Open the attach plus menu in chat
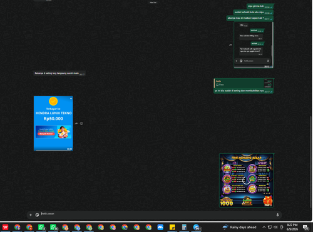This screenshot has height=232, width=313. [31, 215]
